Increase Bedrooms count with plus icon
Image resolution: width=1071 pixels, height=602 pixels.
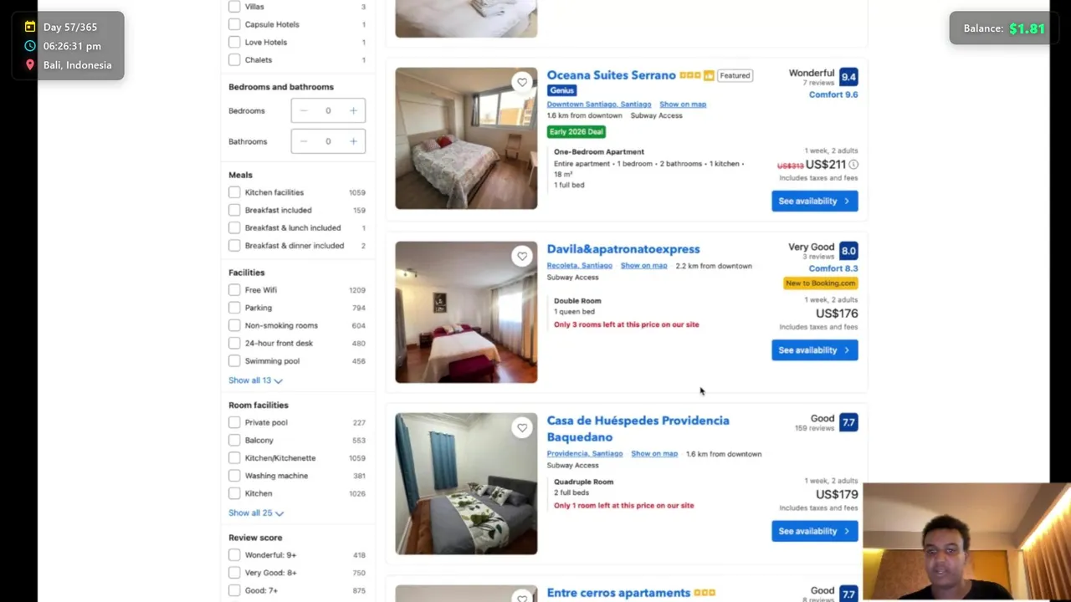(x=353, y=110)
